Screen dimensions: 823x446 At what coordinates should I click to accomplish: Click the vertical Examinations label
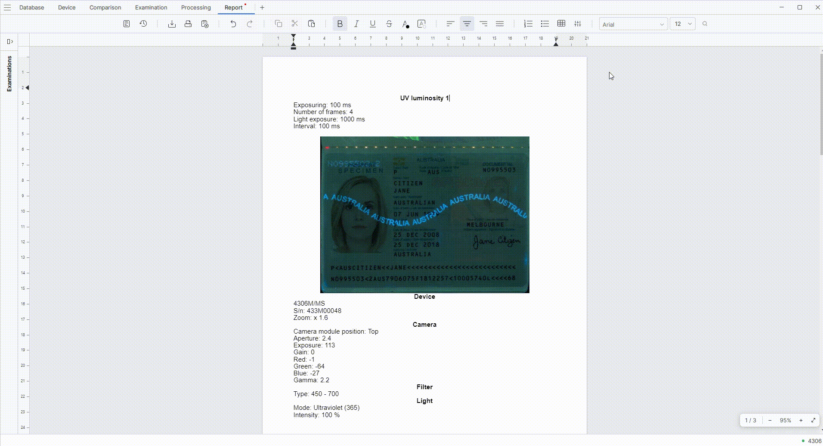(x=9, y=74)
